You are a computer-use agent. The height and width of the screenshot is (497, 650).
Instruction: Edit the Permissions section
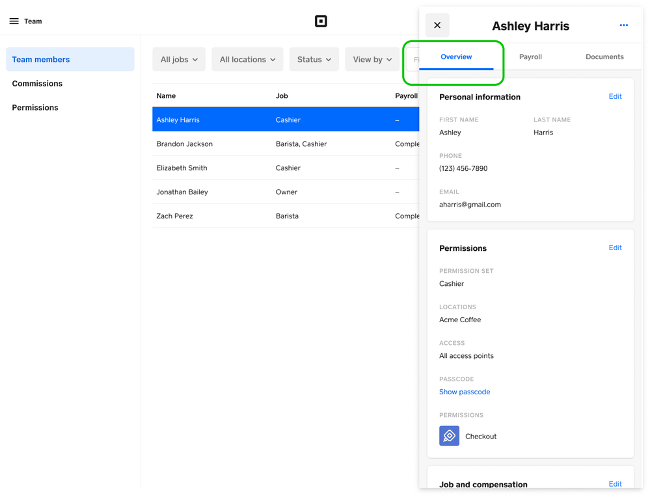click(615, 248)
